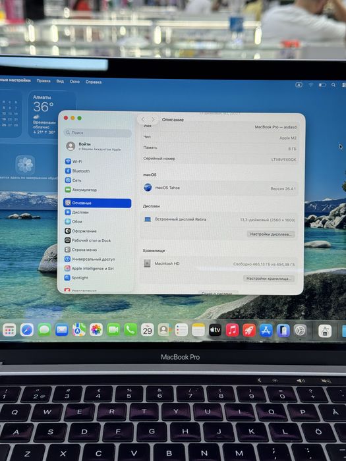Open Safari from the Dock

point(27,331)
